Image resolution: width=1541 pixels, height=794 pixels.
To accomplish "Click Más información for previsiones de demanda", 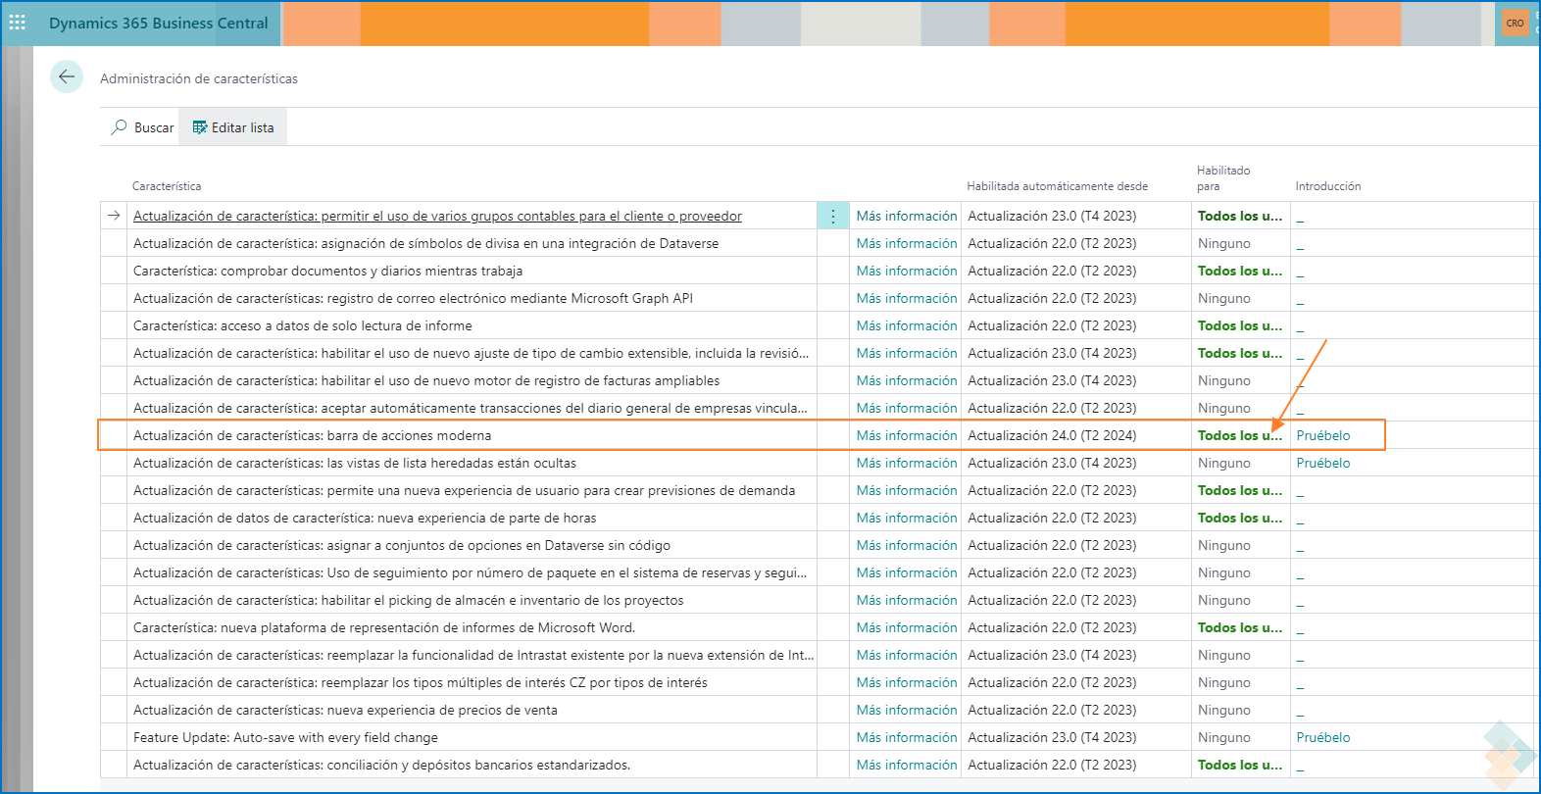I will click(x=907, y=490).
